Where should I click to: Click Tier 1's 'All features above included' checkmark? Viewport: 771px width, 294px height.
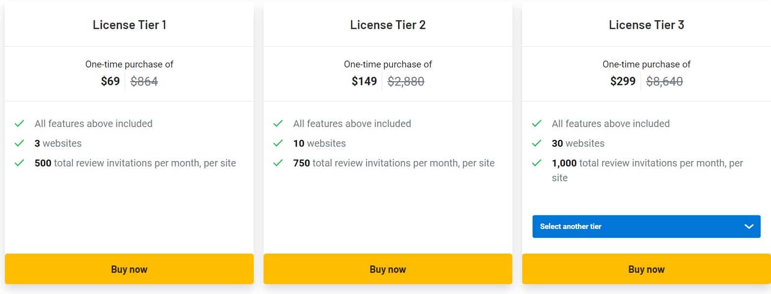pyautogui.click(x=20, y=124)
